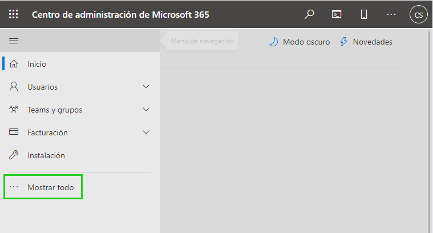
Task: Click the Teams y grupos people icon
Action: (14, 109)
